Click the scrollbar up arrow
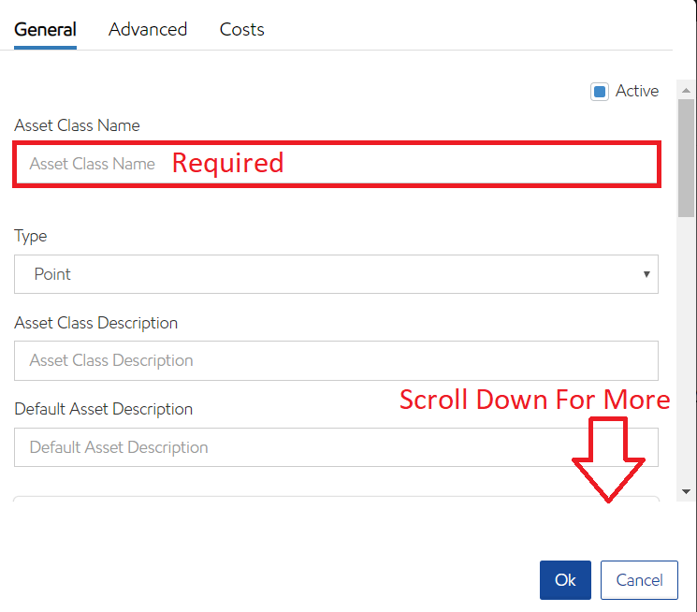The image size is (697, 612). point(688,91)
